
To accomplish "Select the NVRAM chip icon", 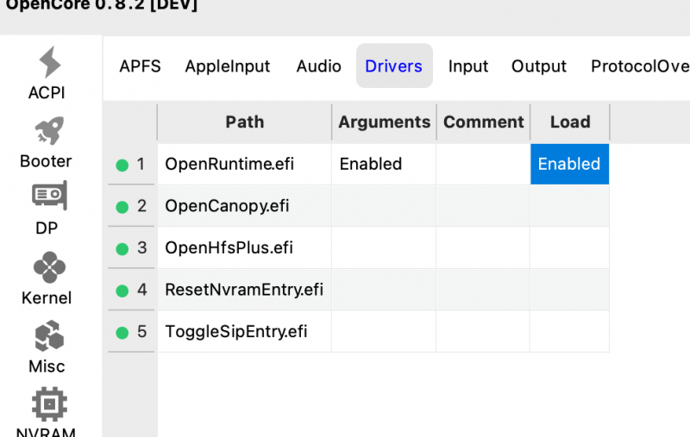I will 49,403.
